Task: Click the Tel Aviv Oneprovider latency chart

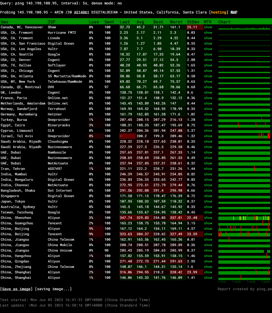Action: pyautogui.click(x=244, y=136)
